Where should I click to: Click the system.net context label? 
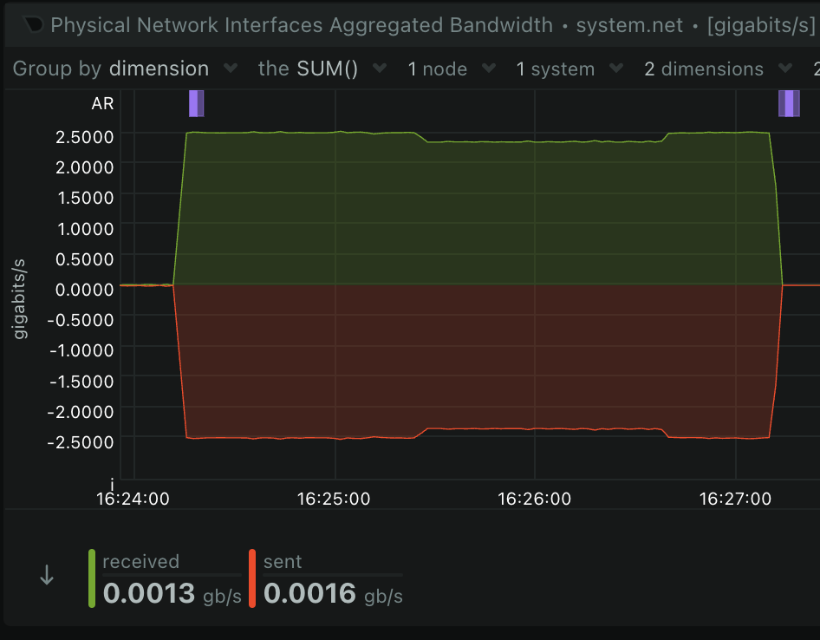pyautogui.click(x=629, y=25)
